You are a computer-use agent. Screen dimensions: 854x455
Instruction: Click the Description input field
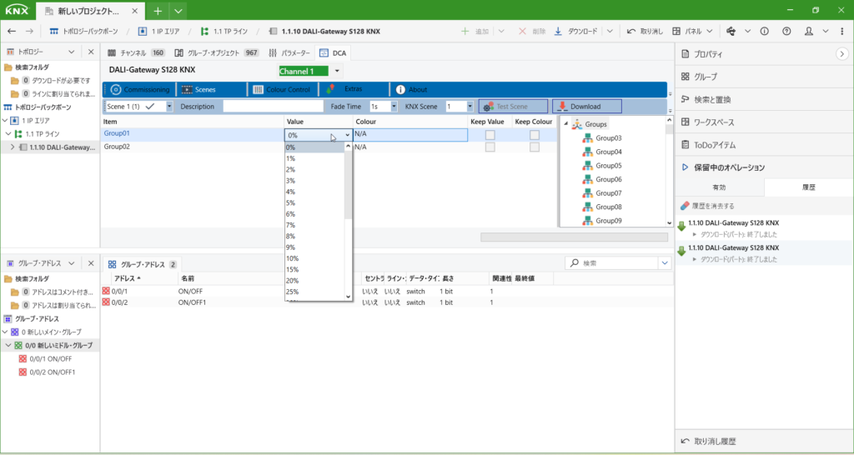274,107
